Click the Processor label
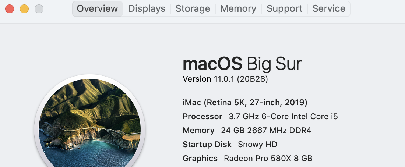Screen dimensions: 405x167 tap(202, 117)
